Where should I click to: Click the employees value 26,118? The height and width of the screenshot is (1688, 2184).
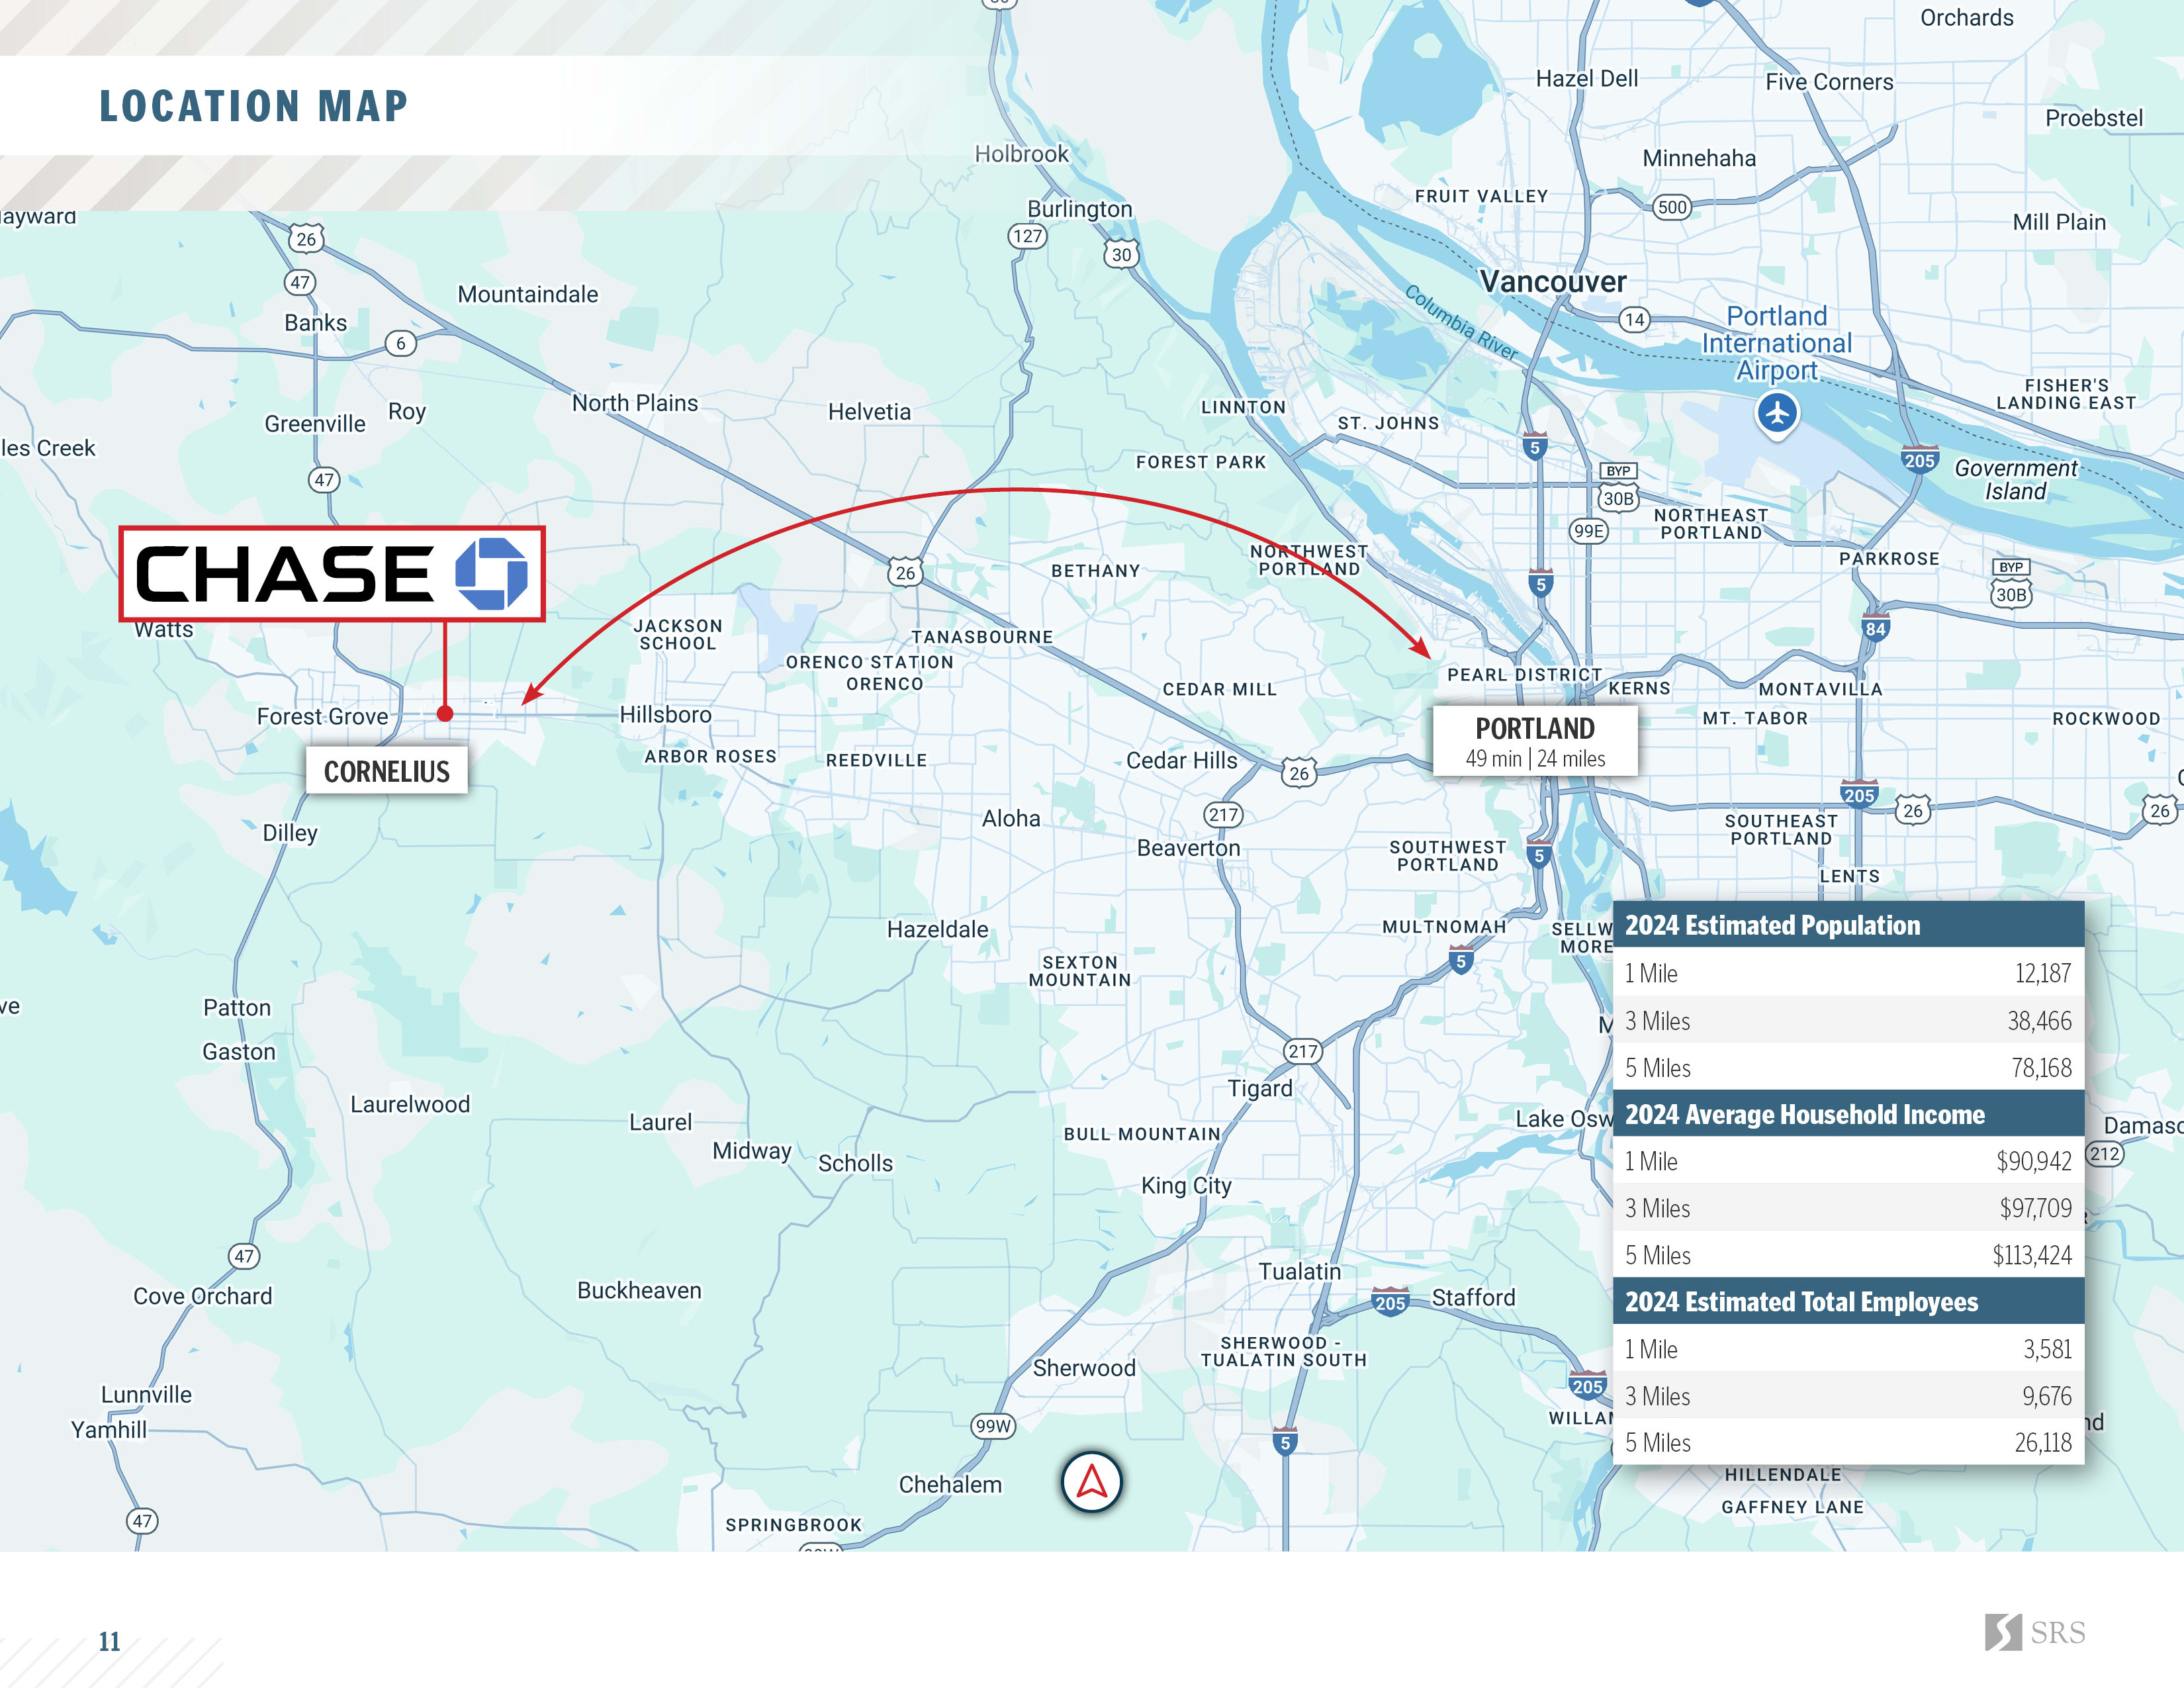(x=2043, y=1442)
